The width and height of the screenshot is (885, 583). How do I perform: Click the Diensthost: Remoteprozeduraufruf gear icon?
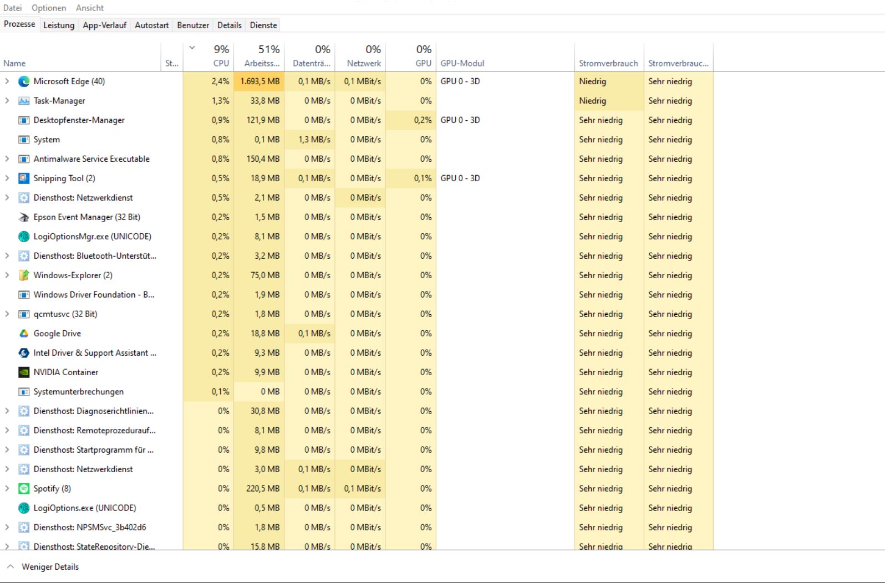click(24, 431)
